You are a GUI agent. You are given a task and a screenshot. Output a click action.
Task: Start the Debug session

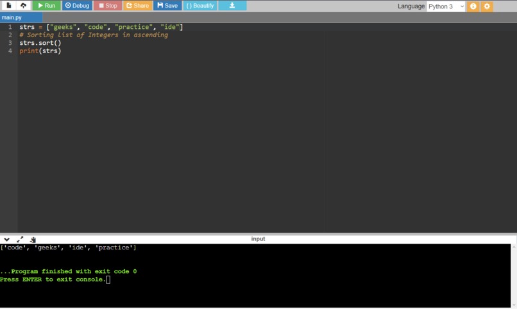coord(77,6)
